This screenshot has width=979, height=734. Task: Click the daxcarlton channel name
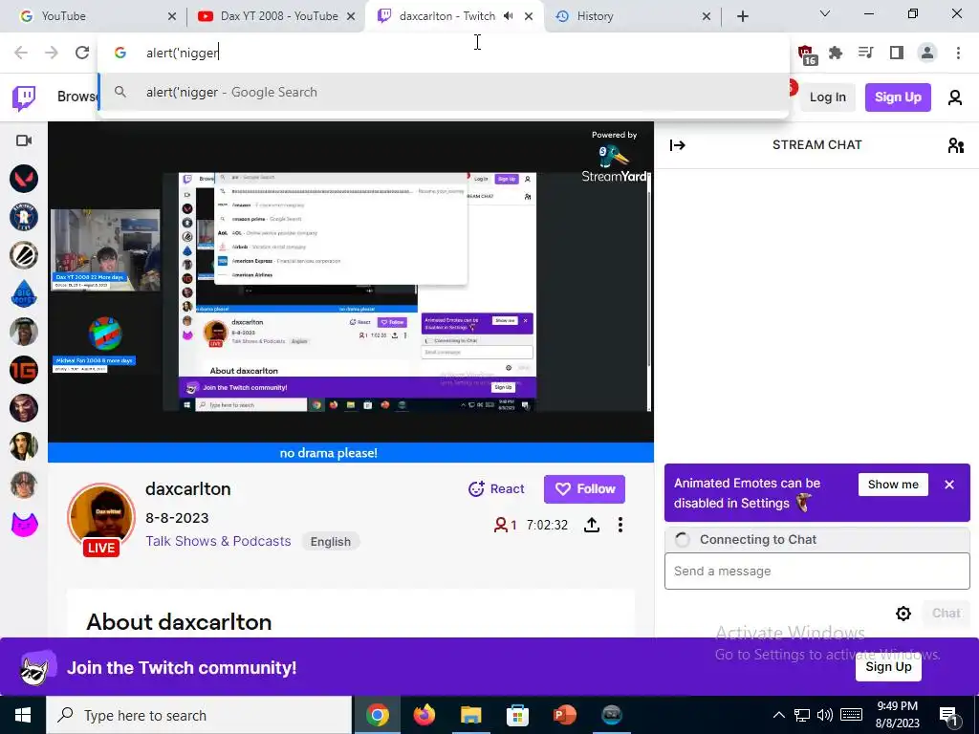click(x=188, y=489)
